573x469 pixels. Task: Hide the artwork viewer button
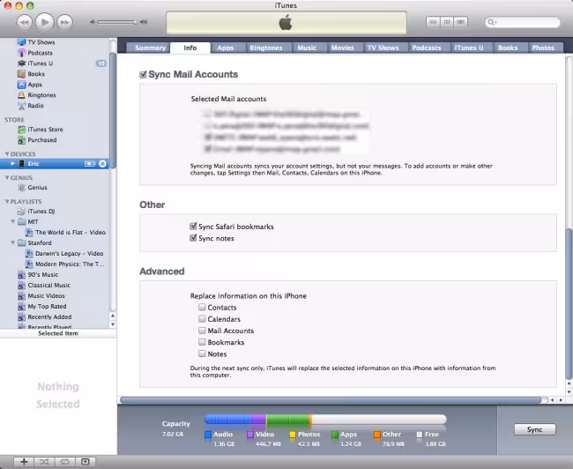[x=86, y=462]
